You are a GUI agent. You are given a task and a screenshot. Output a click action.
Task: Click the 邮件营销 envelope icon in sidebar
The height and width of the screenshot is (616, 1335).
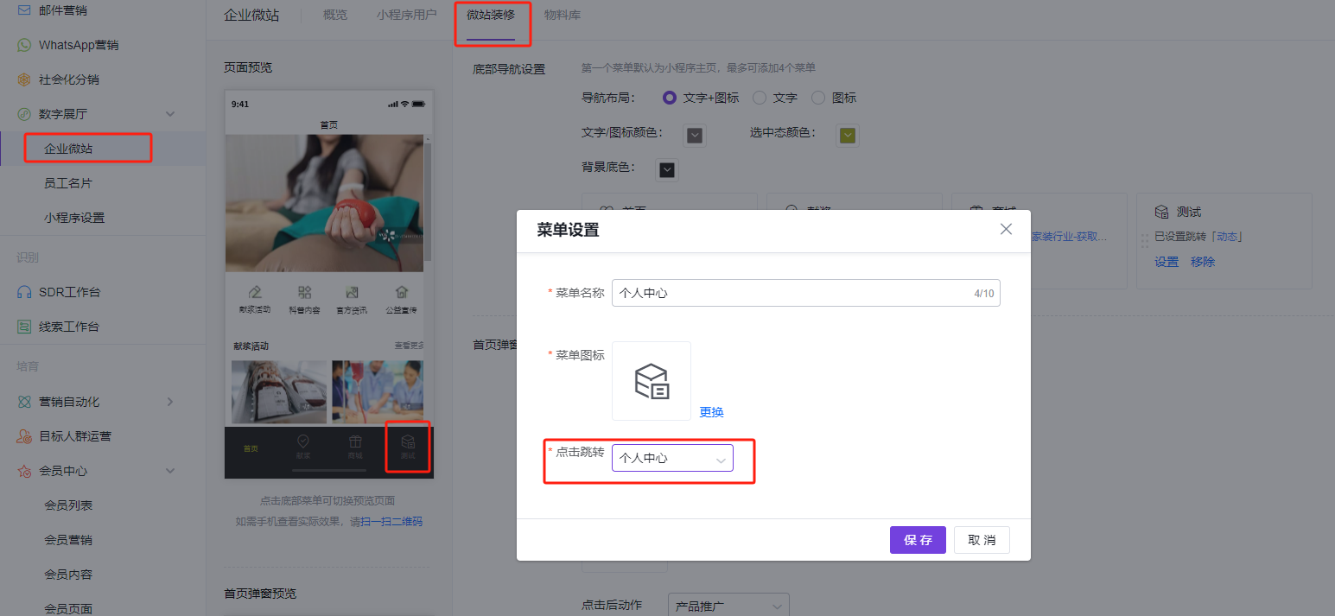click(24, 10)
